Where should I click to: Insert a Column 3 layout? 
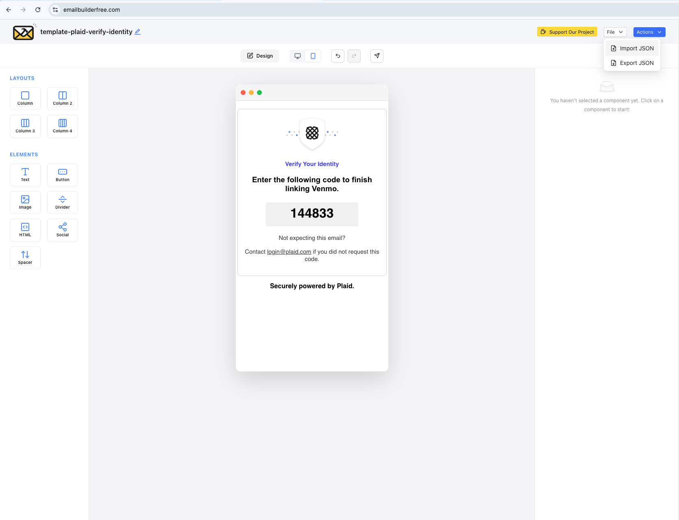(x=25, y=126)
